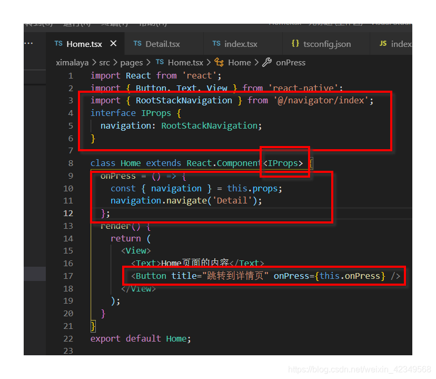The width and height of the screenshot is (436, 379).
Task: Click the ximalaya breadcrumb
Action: click(x=72, y=63)
